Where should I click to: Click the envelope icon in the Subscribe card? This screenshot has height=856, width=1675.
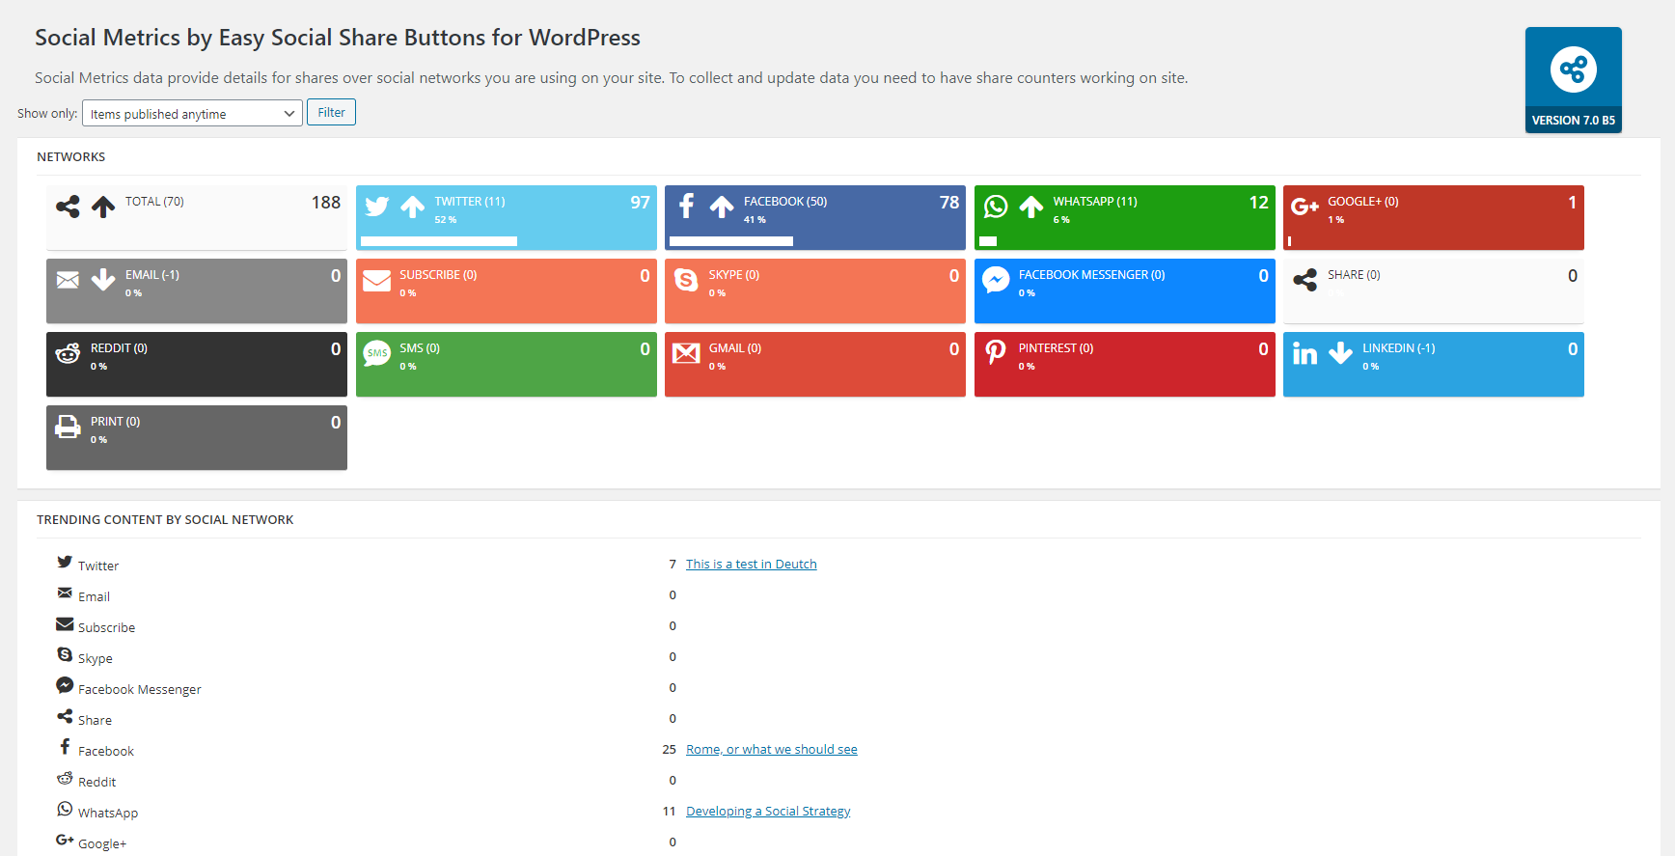377,280
